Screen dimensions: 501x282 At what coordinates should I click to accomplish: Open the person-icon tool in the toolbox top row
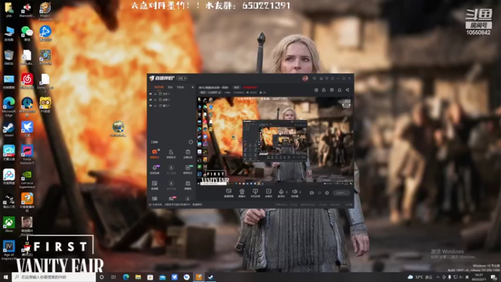coord(171,154)
